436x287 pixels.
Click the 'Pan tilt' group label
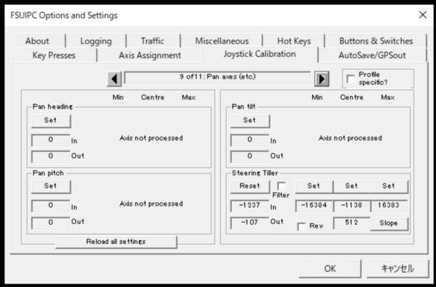pos(243,106)
